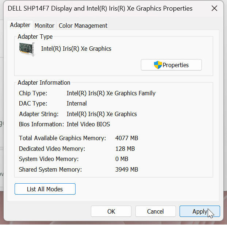
Task: Click the dialog title bar text
Action: tap(100, 8)
